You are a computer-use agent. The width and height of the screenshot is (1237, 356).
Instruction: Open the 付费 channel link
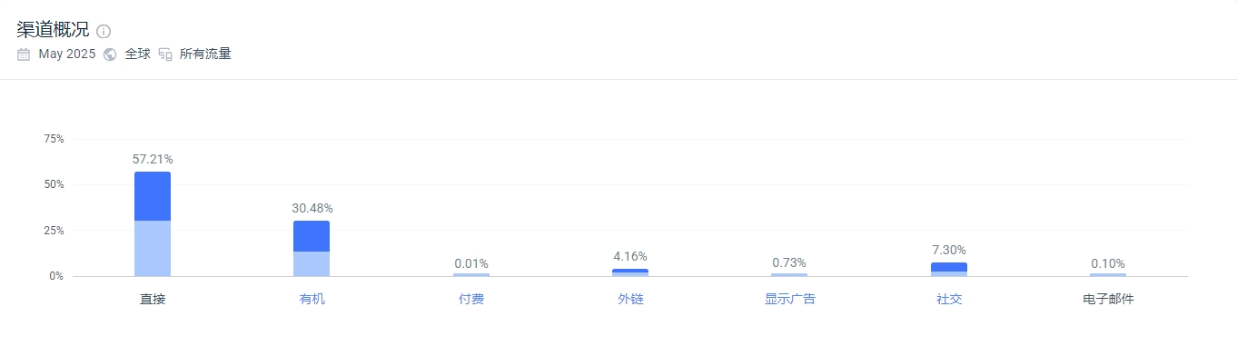(x=471, y=299)
